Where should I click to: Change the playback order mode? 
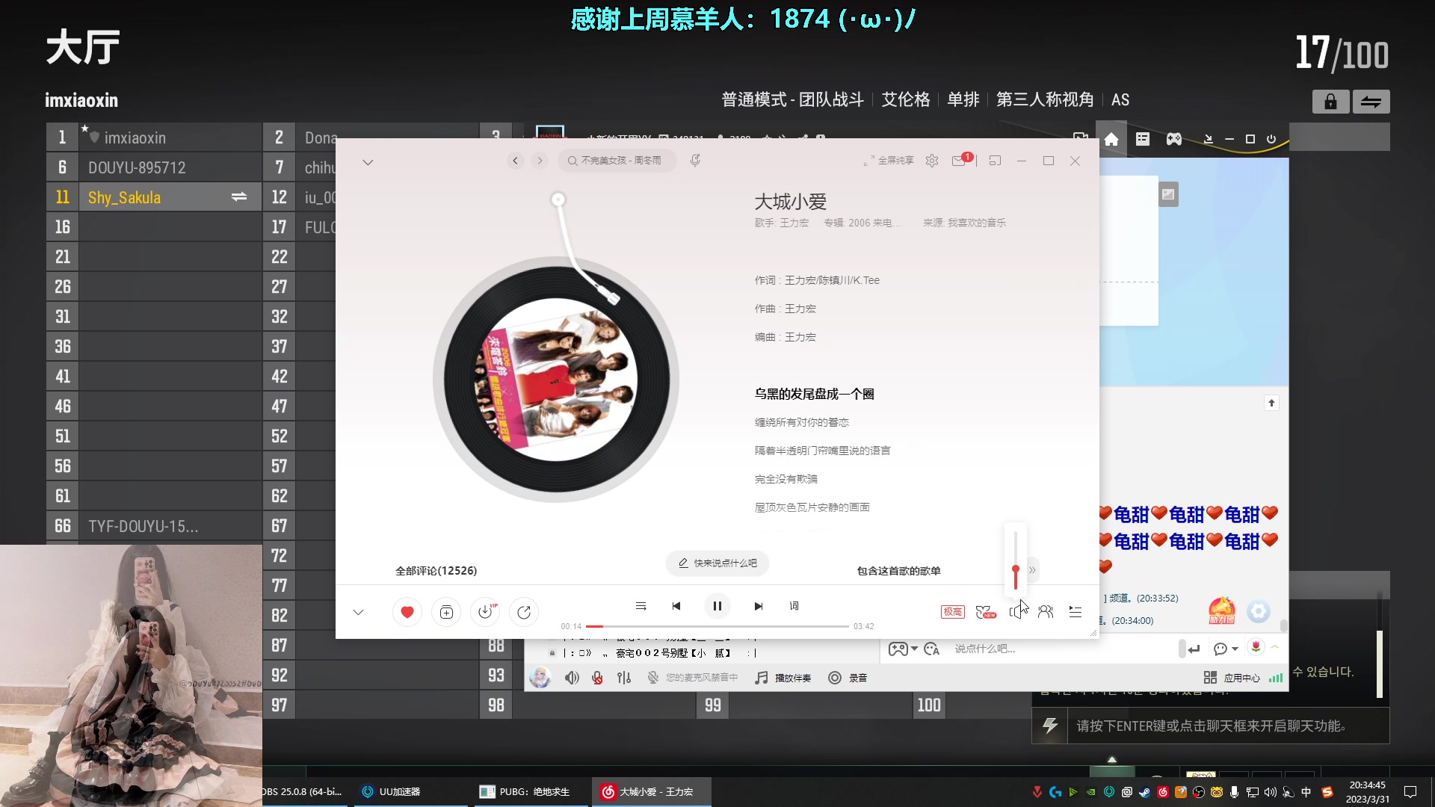[641, 606]
